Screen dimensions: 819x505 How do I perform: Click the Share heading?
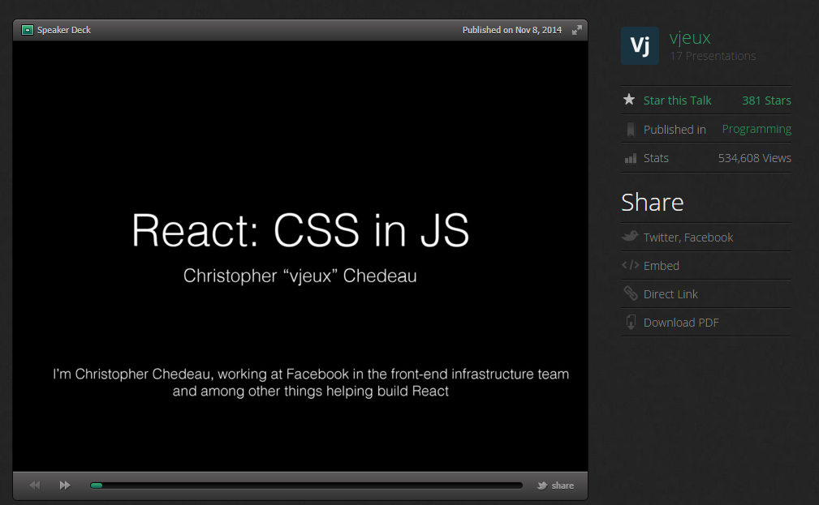pyautogui.click(x=653, y=202)
